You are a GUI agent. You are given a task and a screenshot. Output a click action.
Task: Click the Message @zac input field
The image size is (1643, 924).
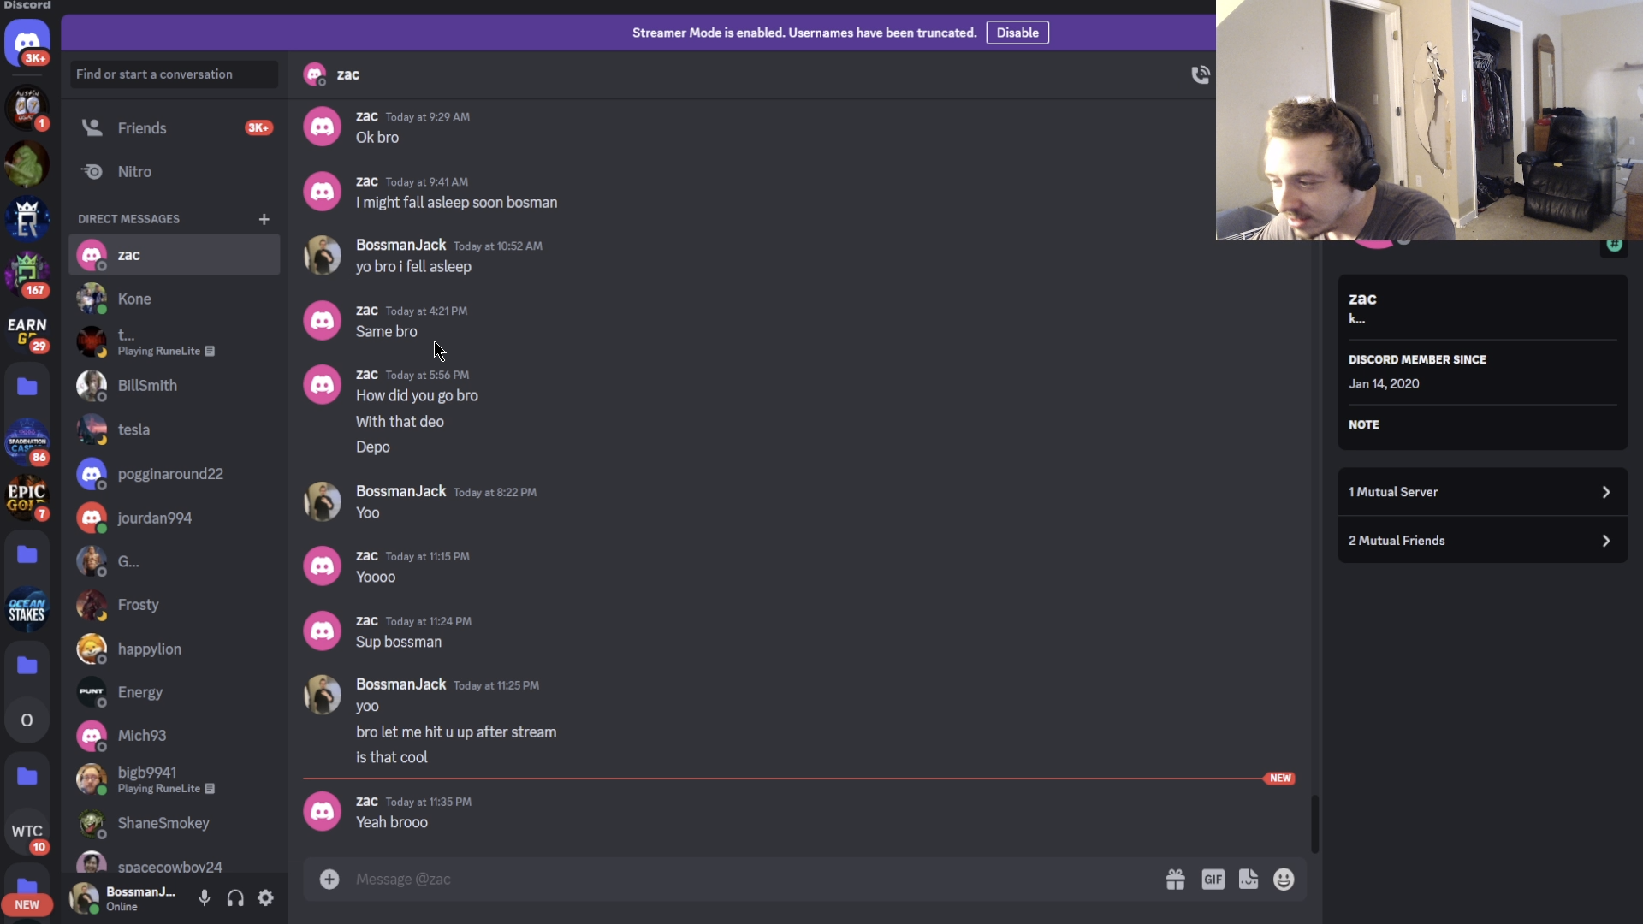(x=753, y=880)
